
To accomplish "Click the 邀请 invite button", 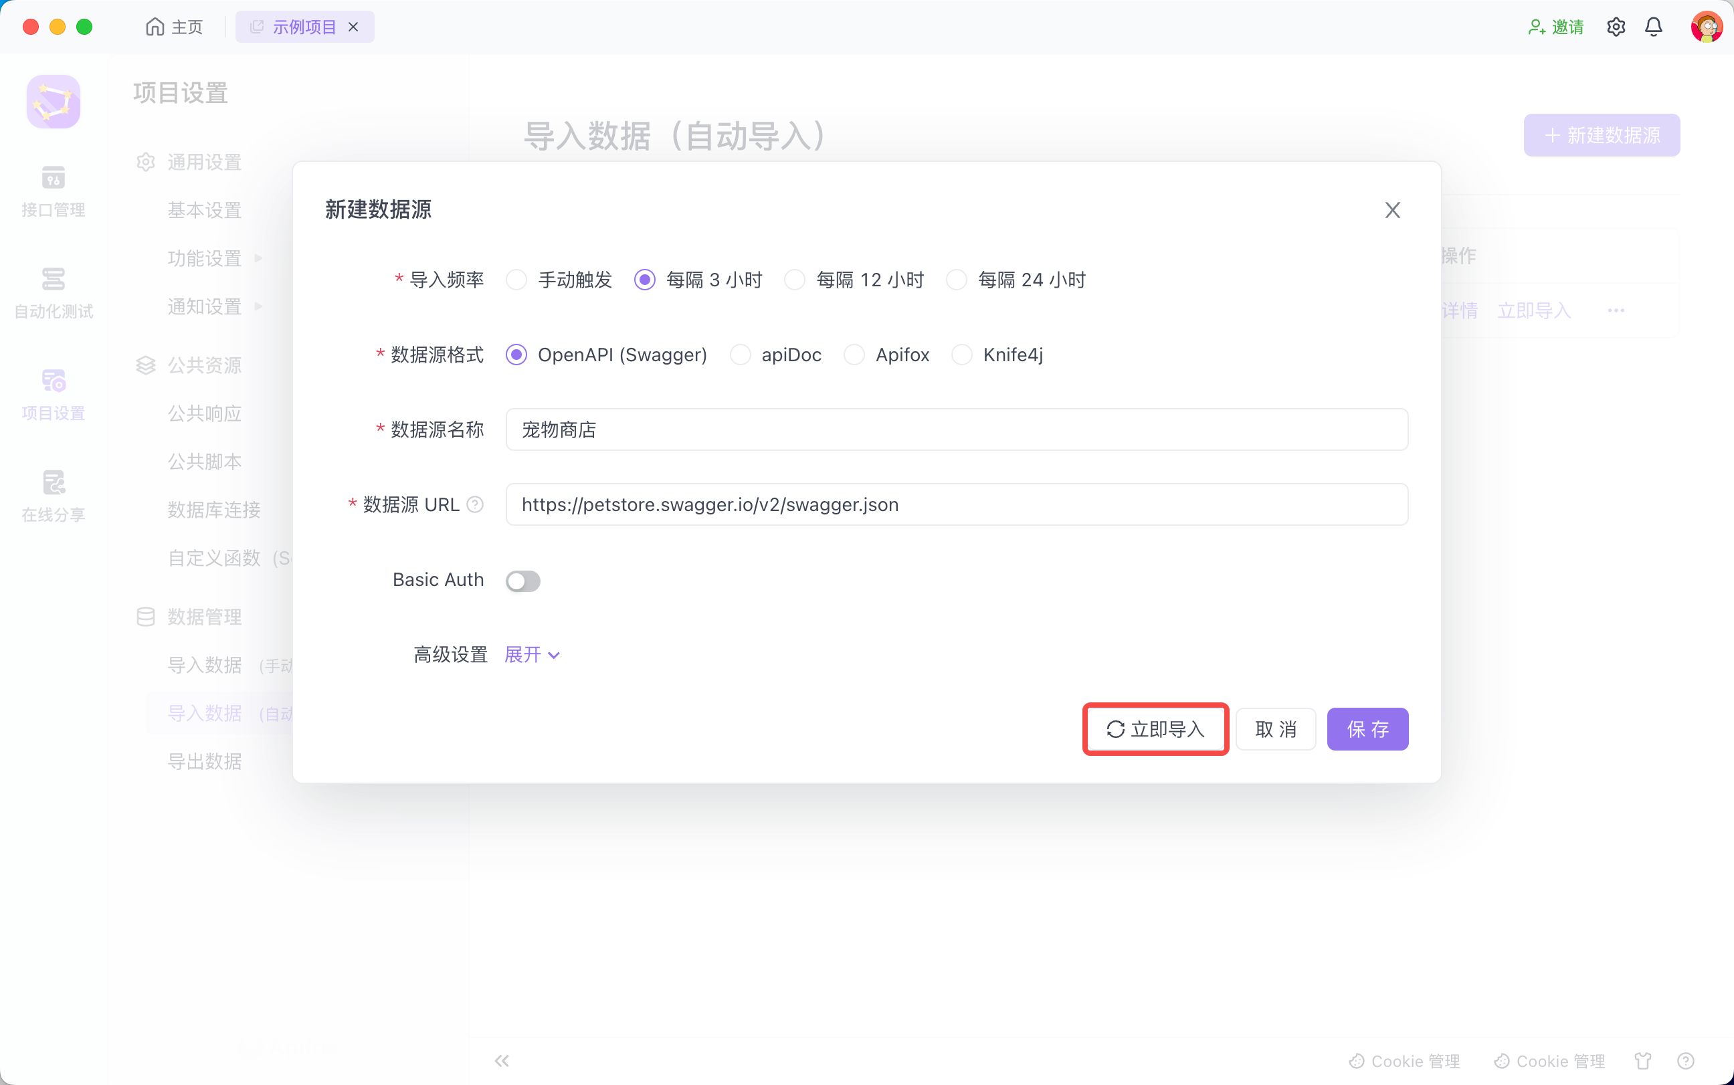I will click(x=1555, y=27).
